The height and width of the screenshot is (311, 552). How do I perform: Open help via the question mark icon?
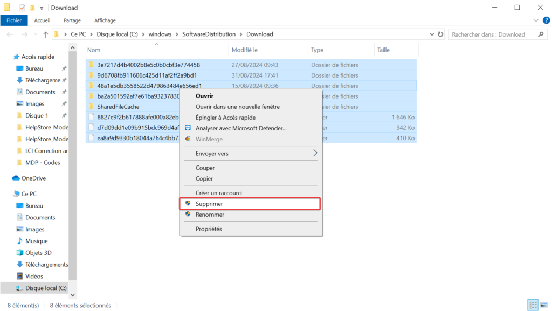(546, 20)
